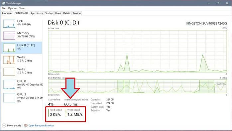Switch to the Processes tab
232x131 pixels.
click(7, 13)
